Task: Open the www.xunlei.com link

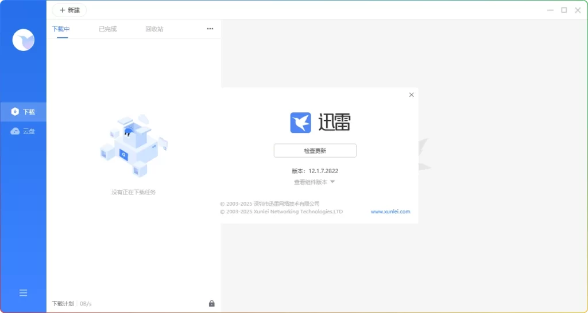Action: tap(390, 212)
